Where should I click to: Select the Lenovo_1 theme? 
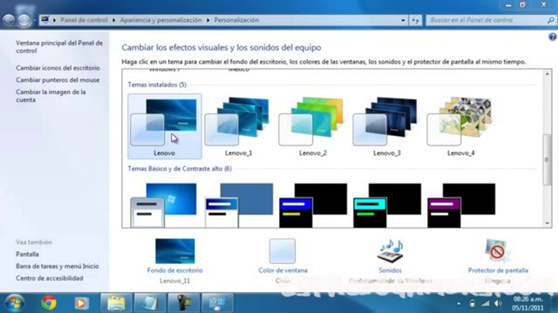(238, 127)
